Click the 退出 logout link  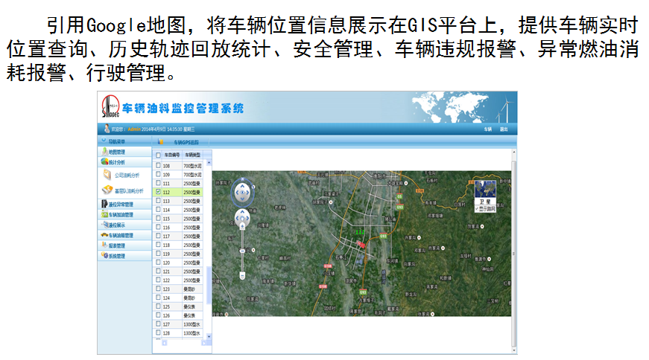[x=504, y=129]
